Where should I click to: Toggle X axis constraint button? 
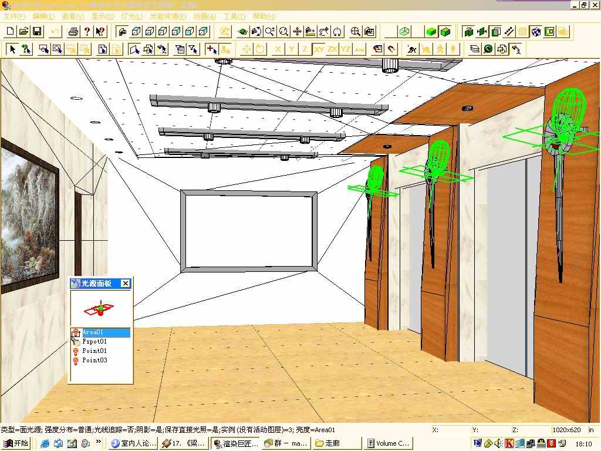pyautogui.click(x=278, y=49)
